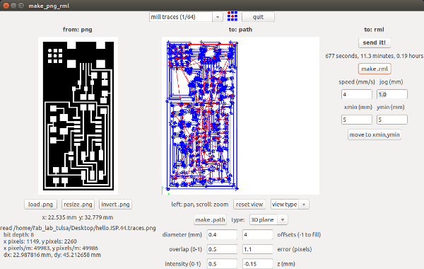Click the overlap (0-1) input field

[222, 249]
